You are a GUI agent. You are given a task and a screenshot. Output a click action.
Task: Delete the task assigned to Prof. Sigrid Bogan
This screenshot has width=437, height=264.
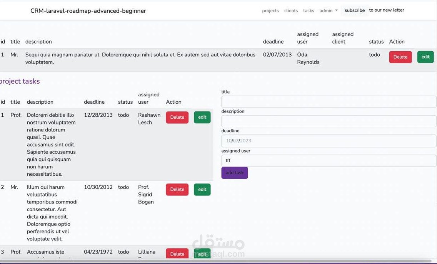point(177,189)
